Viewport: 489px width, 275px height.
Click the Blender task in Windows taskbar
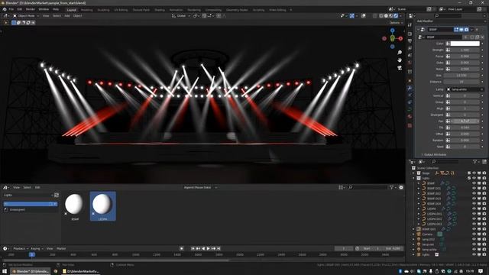point(30,271)
